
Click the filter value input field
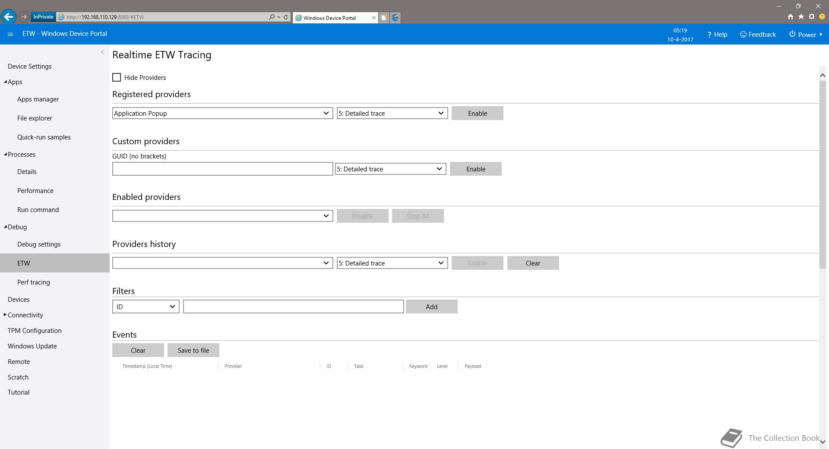293,307
